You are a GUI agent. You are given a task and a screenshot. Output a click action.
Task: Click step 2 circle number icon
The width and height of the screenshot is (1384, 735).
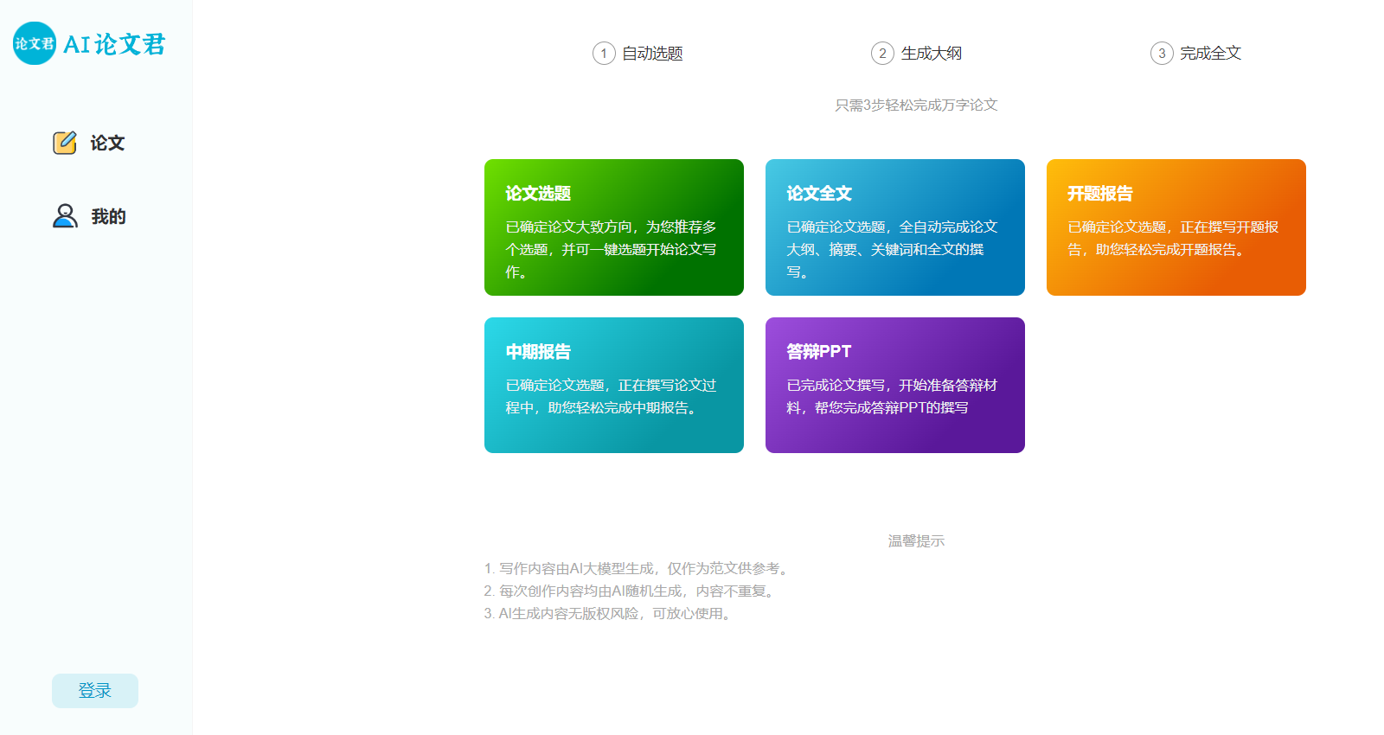[x=882, y=54]
